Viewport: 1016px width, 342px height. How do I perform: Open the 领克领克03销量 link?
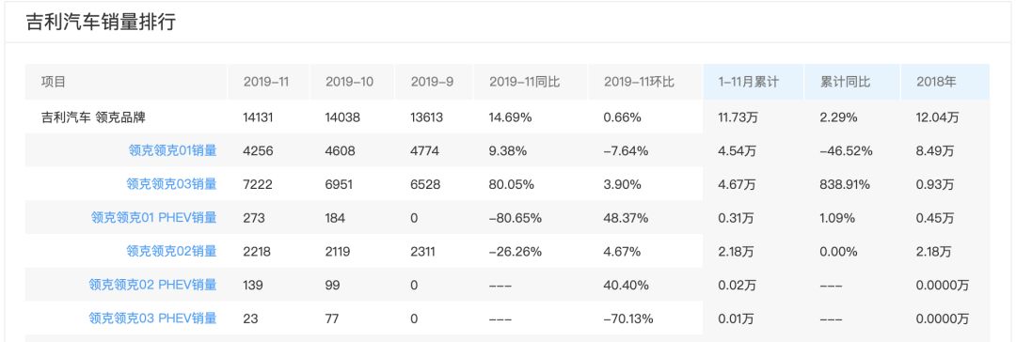tap(172, 184)
